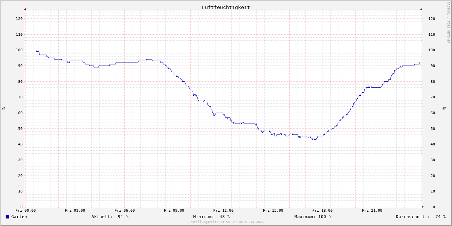Click the Fri 06:00 time label
The height and width of the screenshot is (226, 452).
point(125,211)
